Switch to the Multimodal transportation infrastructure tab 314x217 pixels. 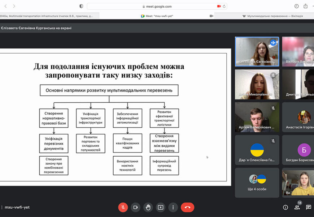49,16
